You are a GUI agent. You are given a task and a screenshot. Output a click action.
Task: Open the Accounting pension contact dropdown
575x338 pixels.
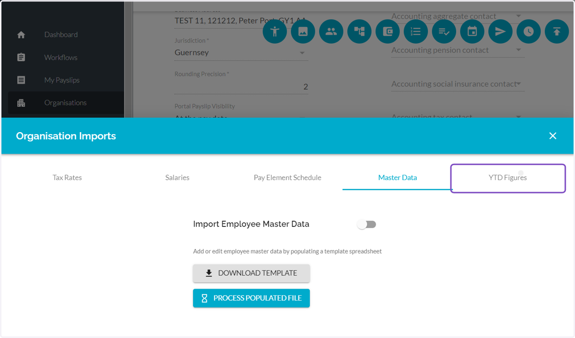pos(458,50)
